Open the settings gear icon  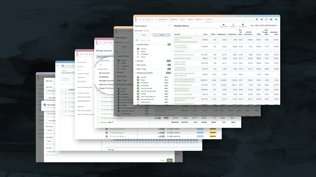tap(257, 19)
